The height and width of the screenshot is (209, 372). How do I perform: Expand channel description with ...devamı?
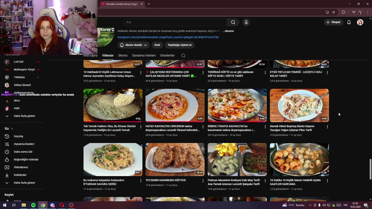pos(228,31)
